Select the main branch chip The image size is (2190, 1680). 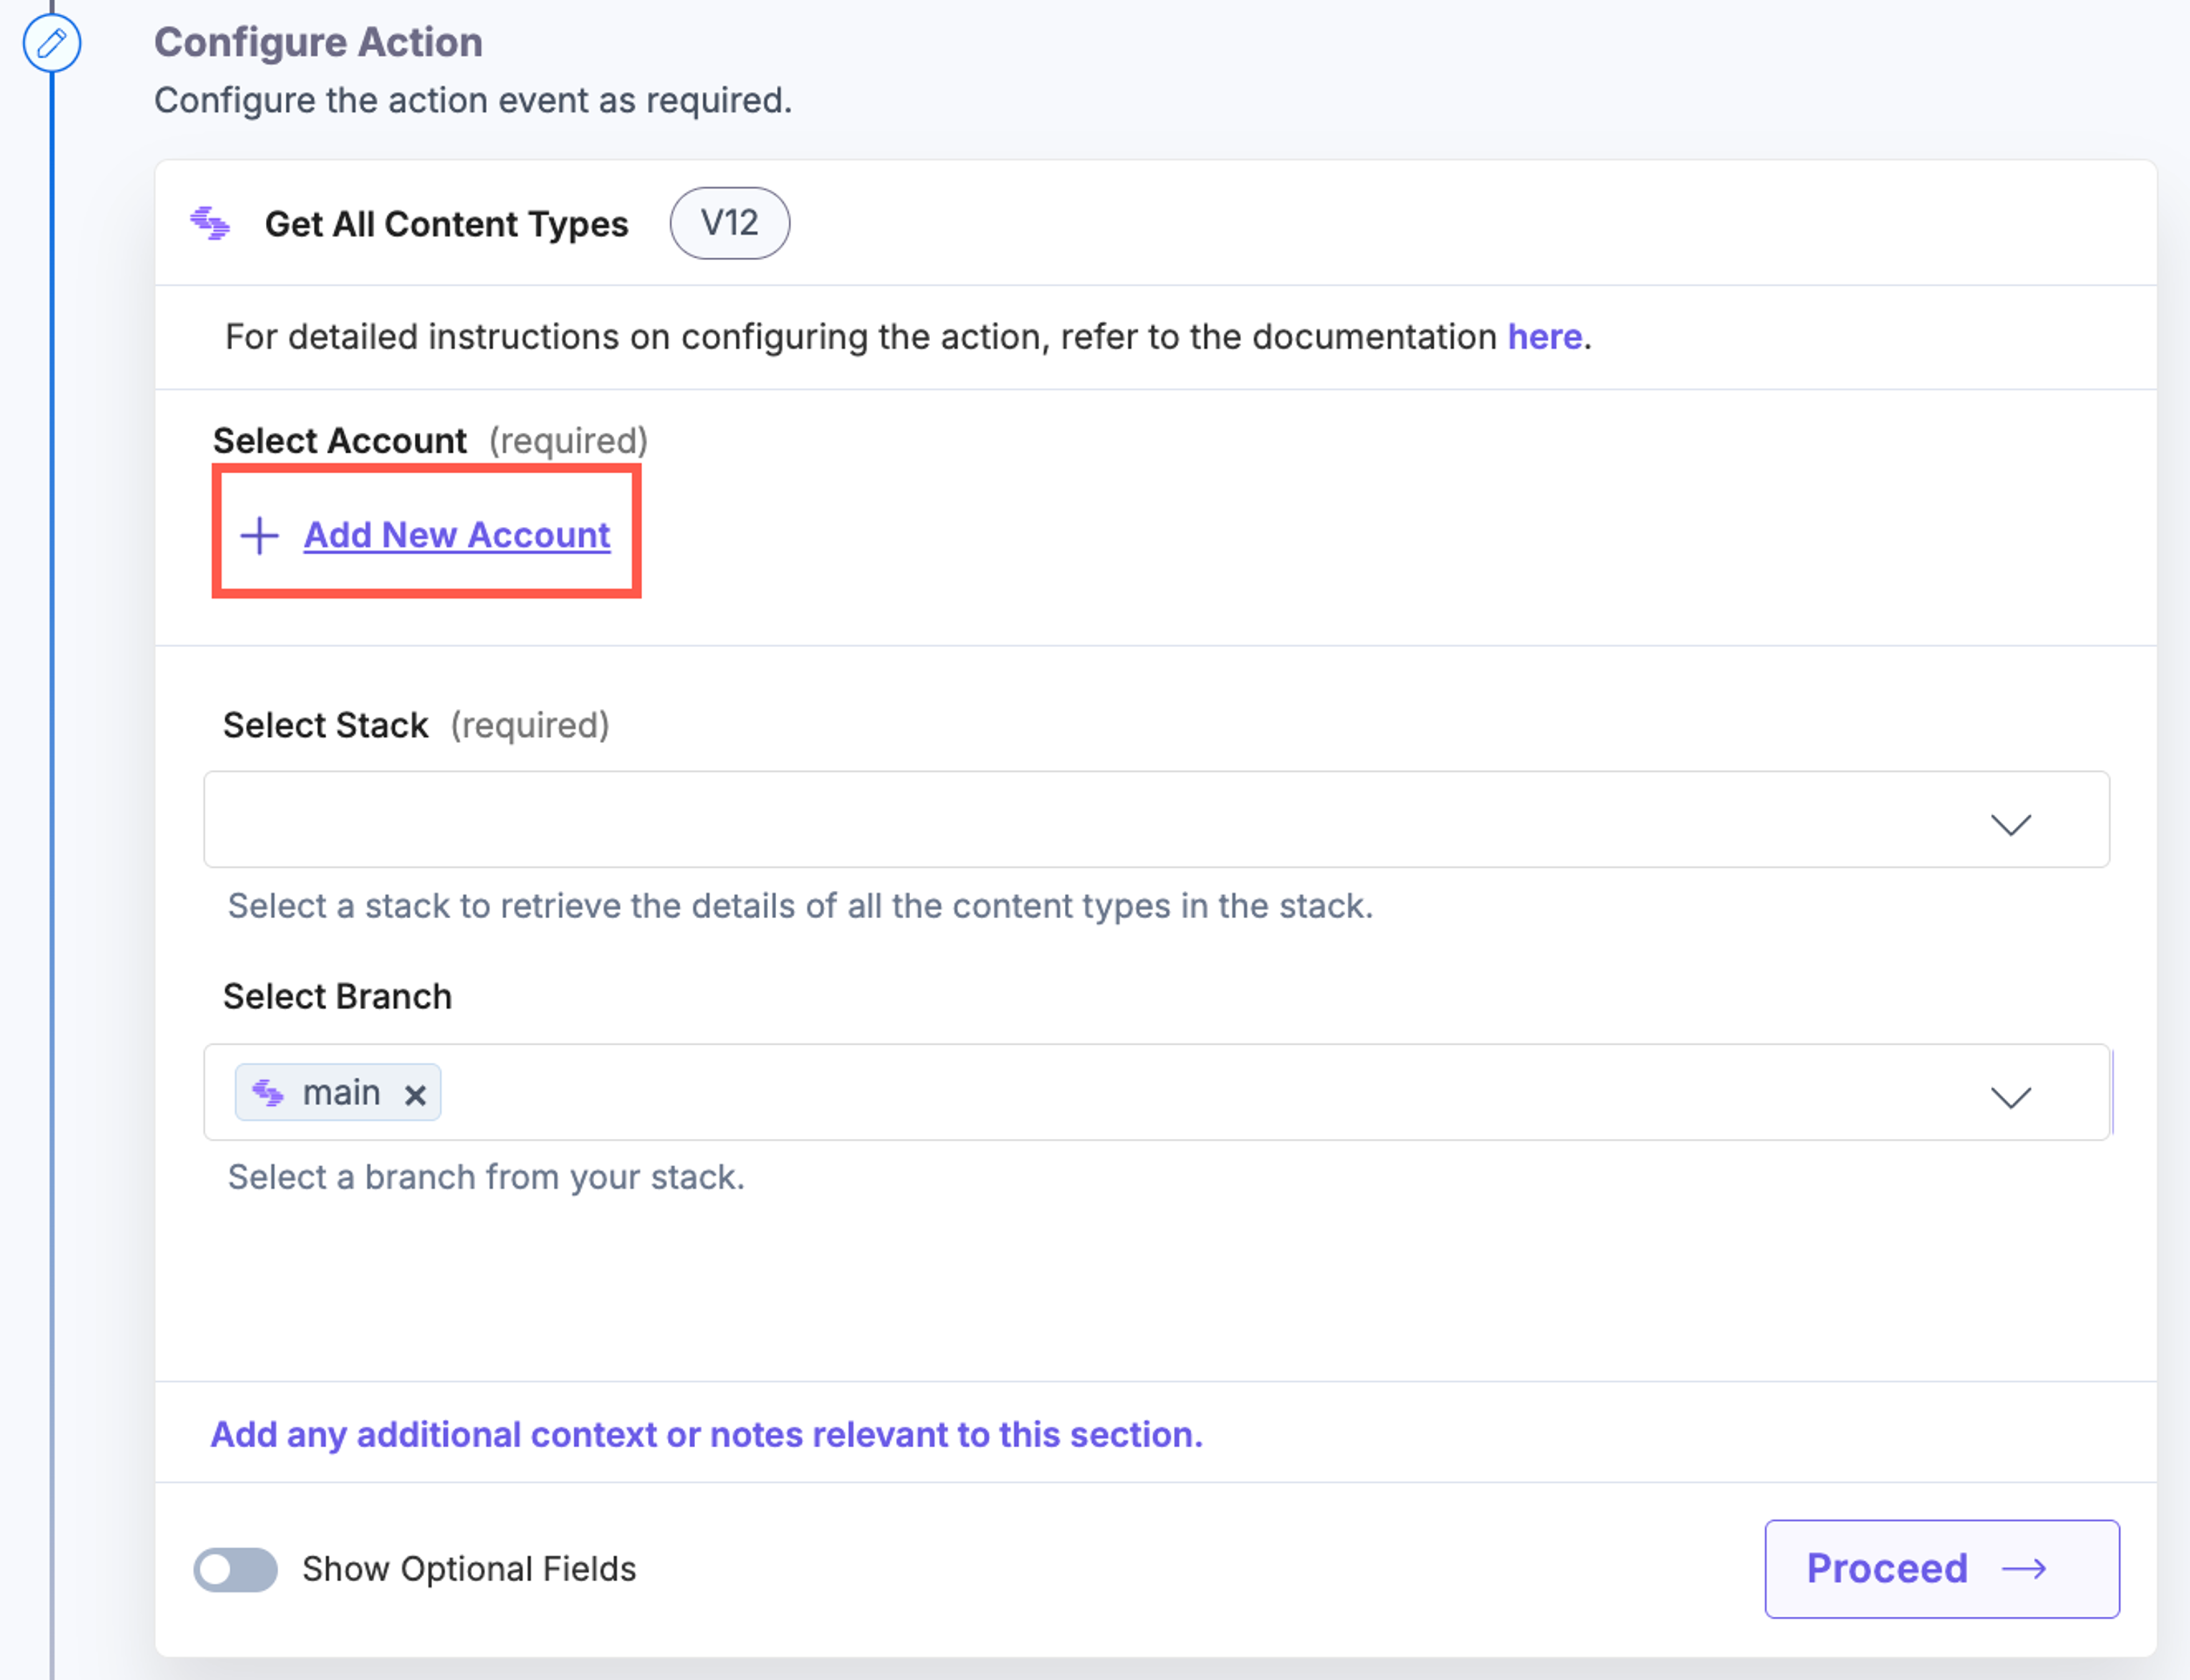tap(338, 1092)
